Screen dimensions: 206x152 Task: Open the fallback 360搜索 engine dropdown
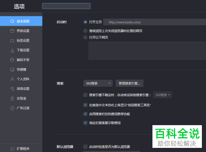pos(163,95)
